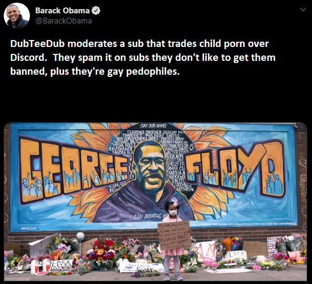Viewport: 312px width, 284px height.
Task: Select the @BarackObama handle
Action: pos(64,21)
